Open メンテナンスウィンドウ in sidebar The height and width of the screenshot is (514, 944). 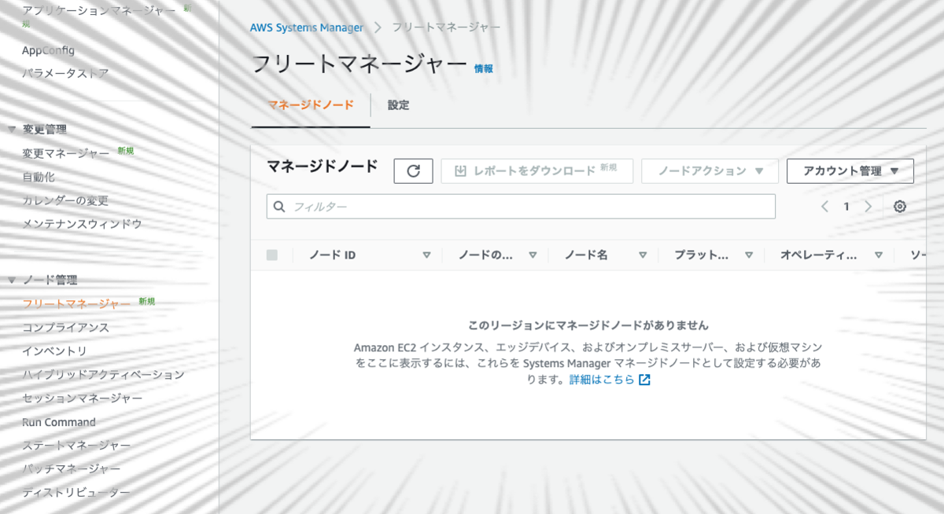pos(82,224)
